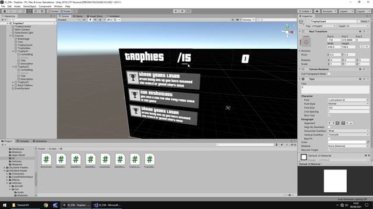The height and width of the screenshot is (209, 373).
Task: Click the Pause button
Action: [182, 11]
